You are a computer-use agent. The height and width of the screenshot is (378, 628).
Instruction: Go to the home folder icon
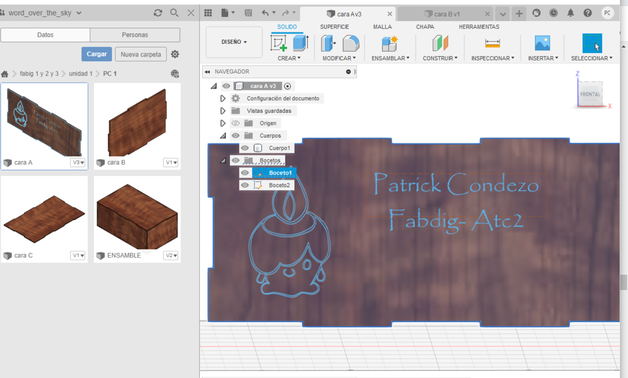(5, 74)
